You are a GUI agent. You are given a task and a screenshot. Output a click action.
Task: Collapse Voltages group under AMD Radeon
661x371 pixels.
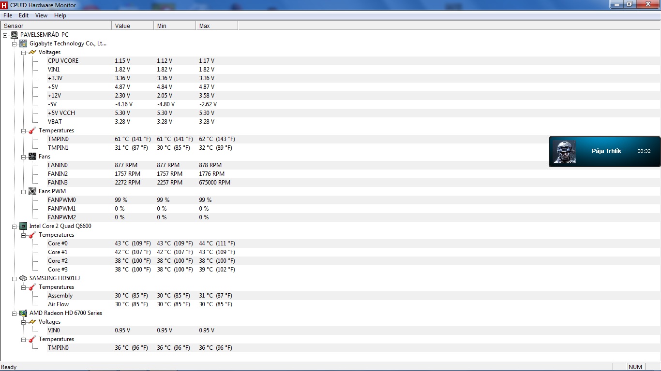pos(24,322)
